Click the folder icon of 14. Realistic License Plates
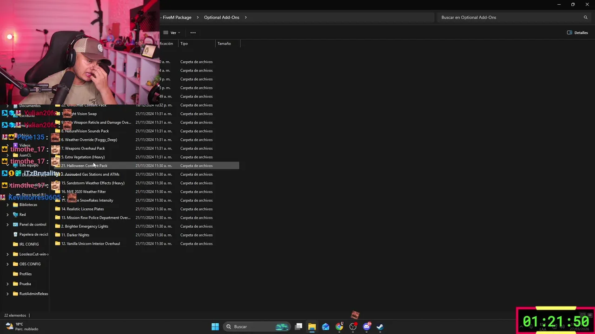Viewport: 595px width, 334px height. point(58,209)
